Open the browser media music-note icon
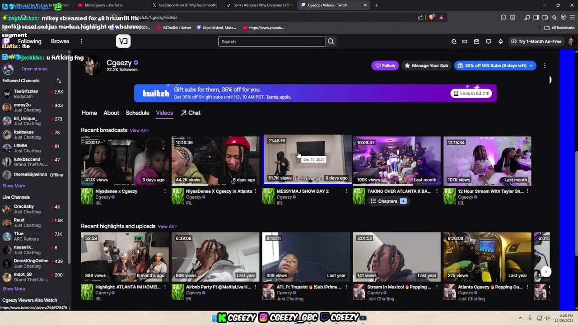The image size is (578, 325). coord(527,17)
